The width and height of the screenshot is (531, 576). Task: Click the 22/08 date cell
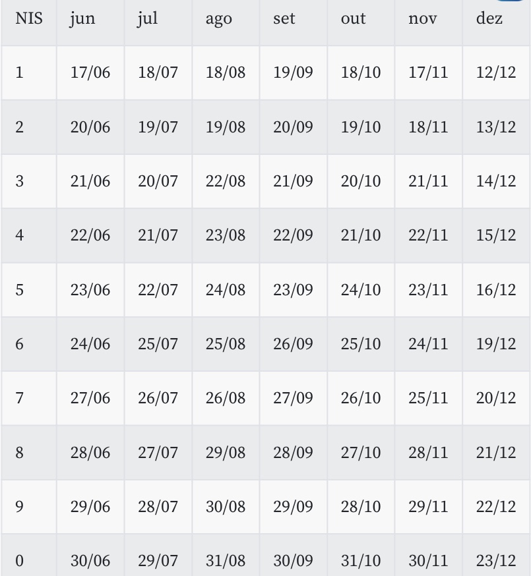(x=226, y=181)
